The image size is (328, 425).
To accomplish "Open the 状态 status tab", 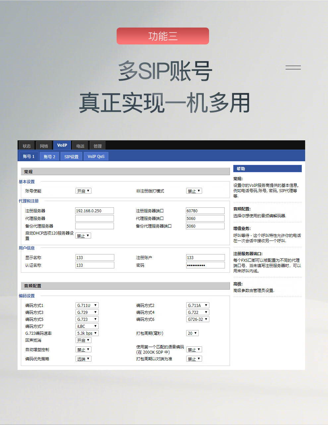I will click(27, 146).
